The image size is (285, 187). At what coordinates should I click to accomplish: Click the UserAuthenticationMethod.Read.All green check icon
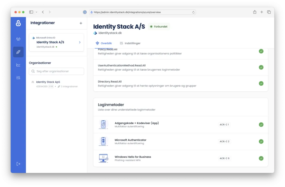[x=261, y=67]
